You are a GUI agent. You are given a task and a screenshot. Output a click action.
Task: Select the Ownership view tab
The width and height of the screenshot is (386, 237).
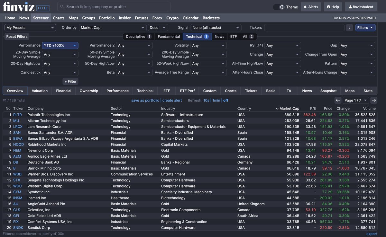coord(89,91)
